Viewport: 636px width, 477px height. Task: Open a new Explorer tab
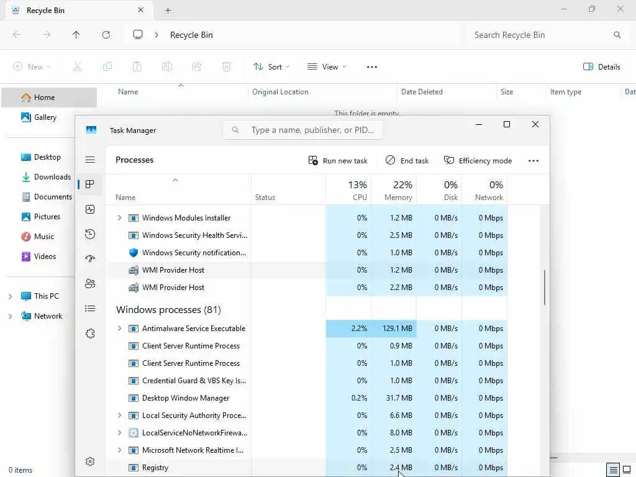(x=168, y=11)
